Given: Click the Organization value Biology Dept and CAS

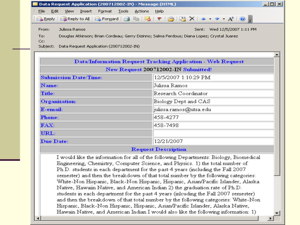Looking at the screenshot, I should click(182, 101).
